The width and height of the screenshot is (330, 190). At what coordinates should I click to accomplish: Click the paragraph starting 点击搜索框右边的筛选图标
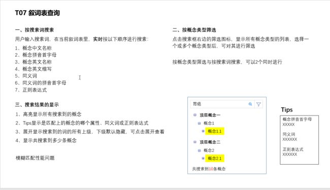[x=241, y=43]
